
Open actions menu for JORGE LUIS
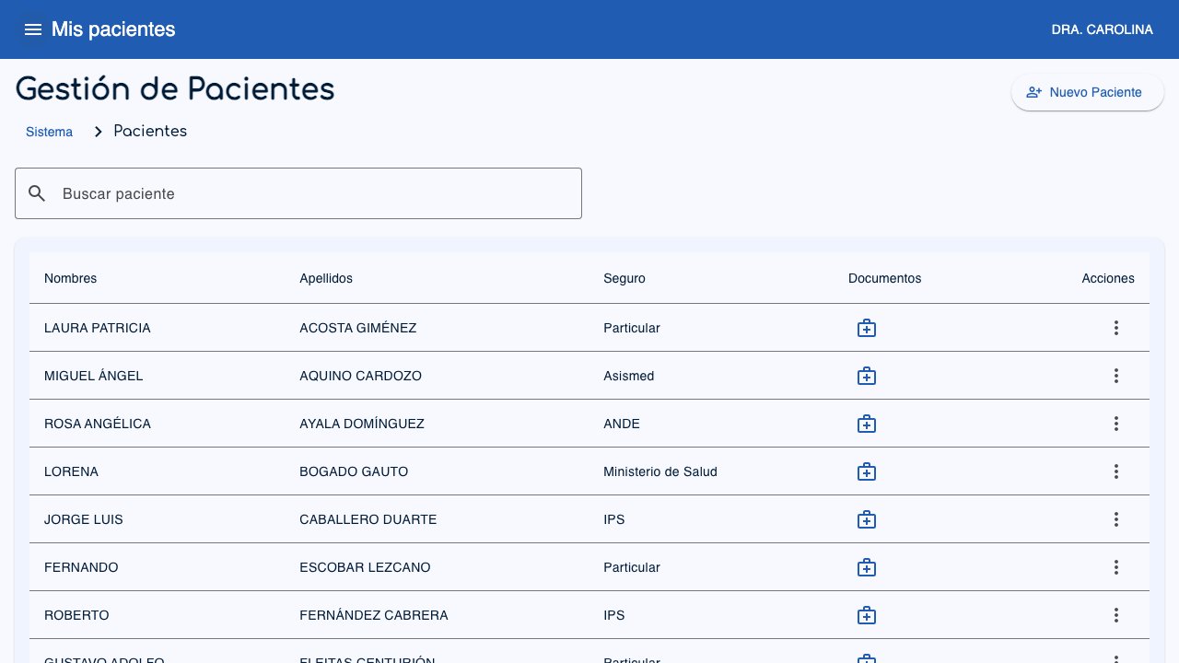pyautogui.click(x=1116, y=519)
